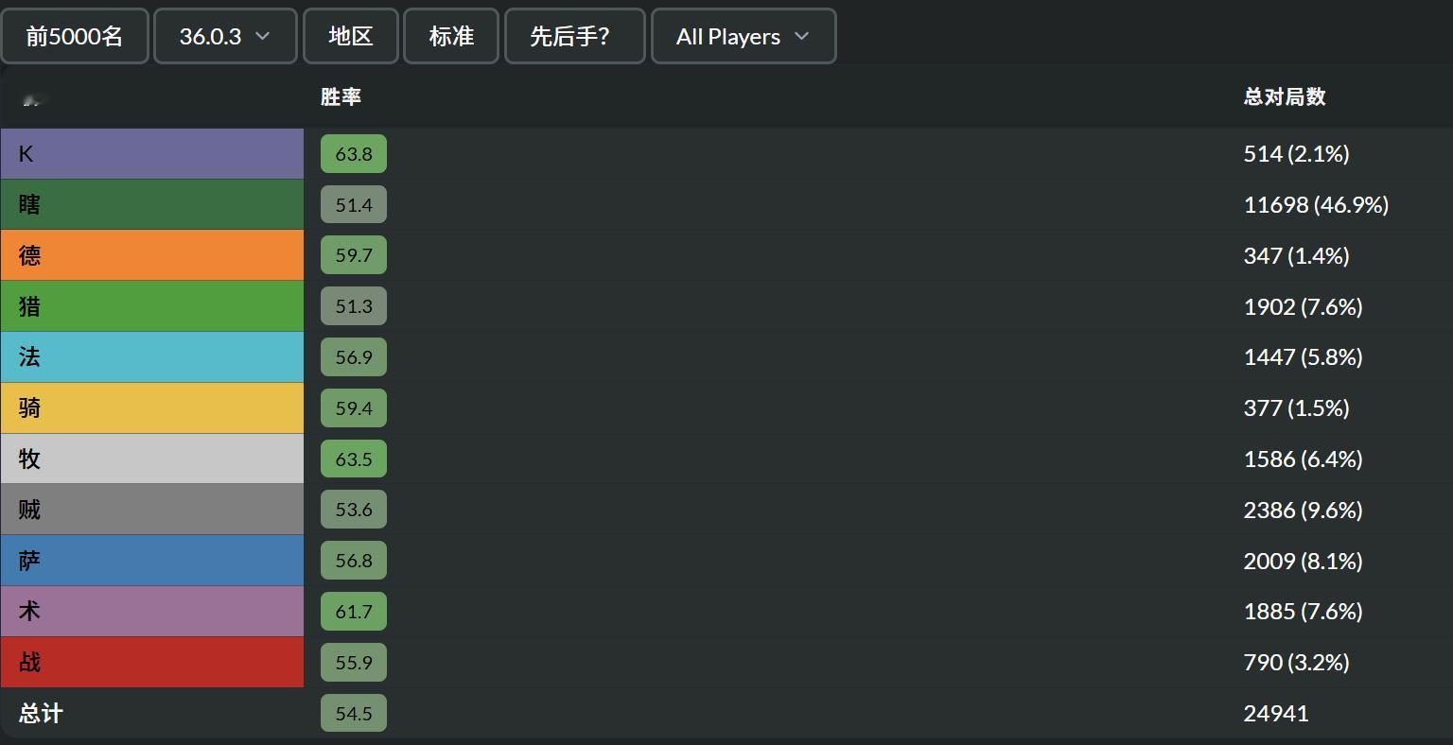
Task: Choose the 标准 format button
Action: (451, 36)
